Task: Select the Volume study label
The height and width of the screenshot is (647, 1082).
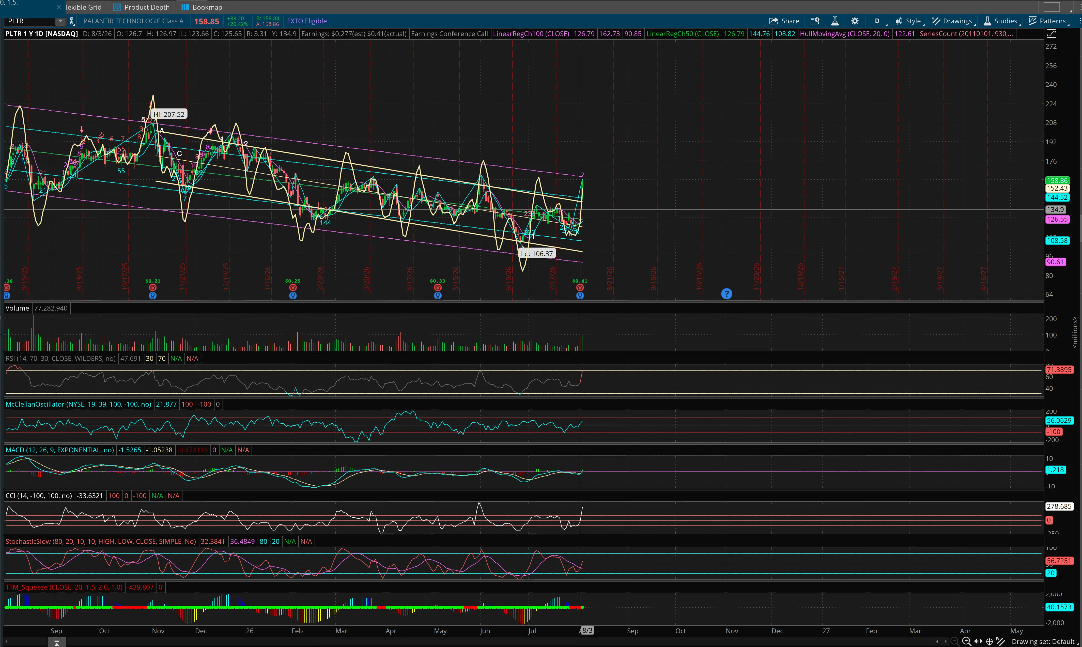Action: (x=18, y=308)
